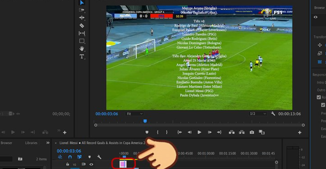Toggle V2 sync lock
Screen dimensions: 326x169
(x=83, y=164)
